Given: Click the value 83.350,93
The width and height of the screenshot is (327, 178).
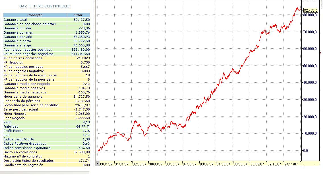Looking at the screenshot, I should point(82,37).
